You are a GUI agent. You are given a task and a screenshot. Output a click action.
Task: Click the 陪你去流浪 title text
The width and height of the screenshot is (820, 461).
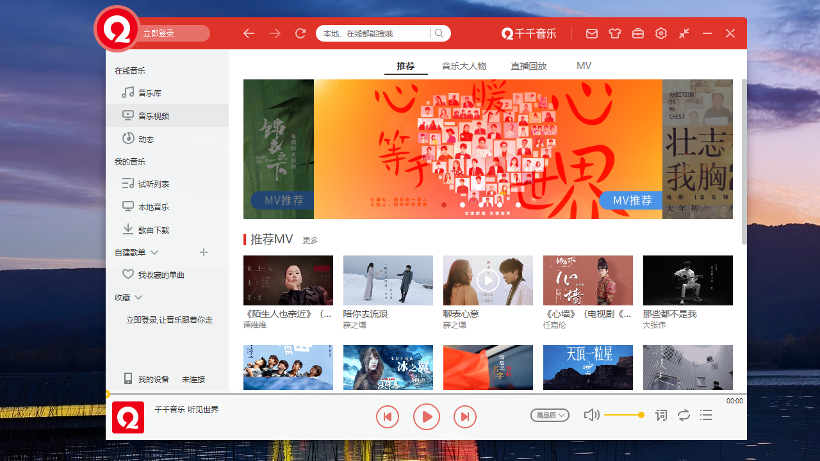pyautogui.click(x=366, y=314)
